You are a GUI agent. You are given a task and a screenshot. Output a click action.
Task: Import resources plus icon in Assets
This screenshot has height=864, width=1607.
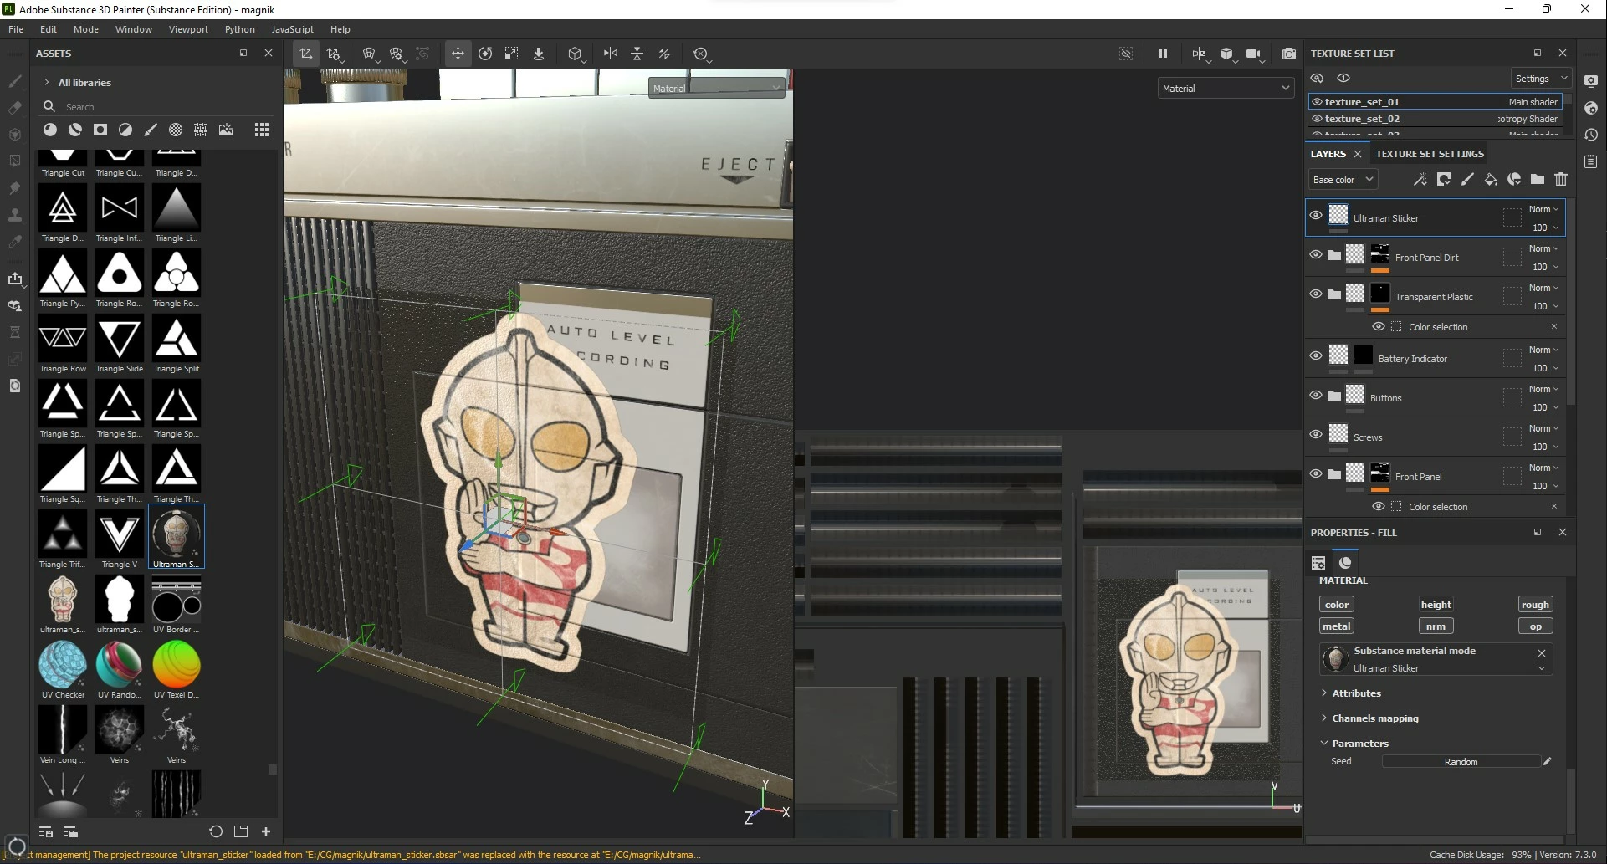266,831
